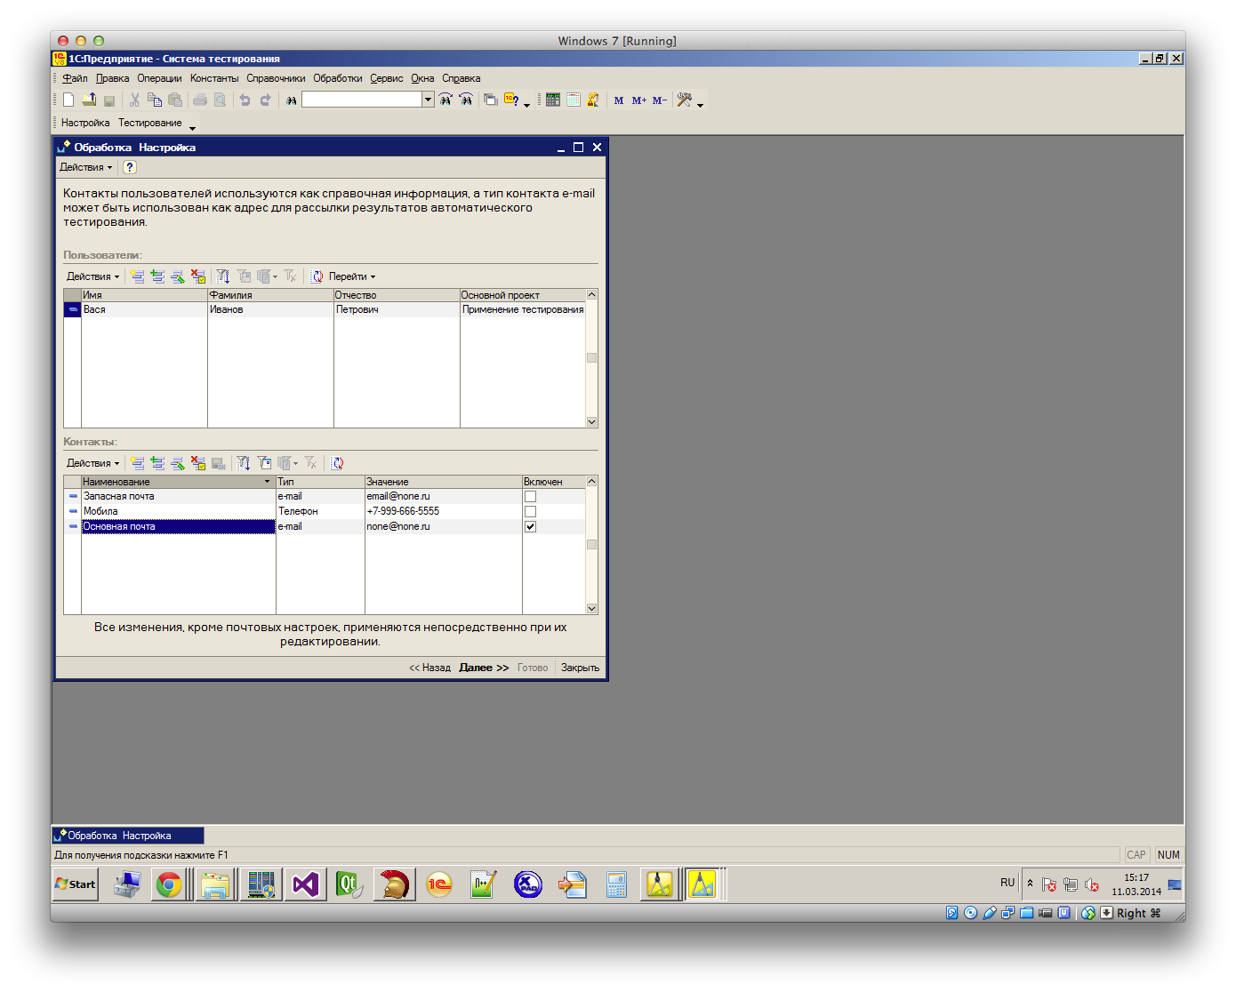Click the Open file toolbar icon

[89, 100]
